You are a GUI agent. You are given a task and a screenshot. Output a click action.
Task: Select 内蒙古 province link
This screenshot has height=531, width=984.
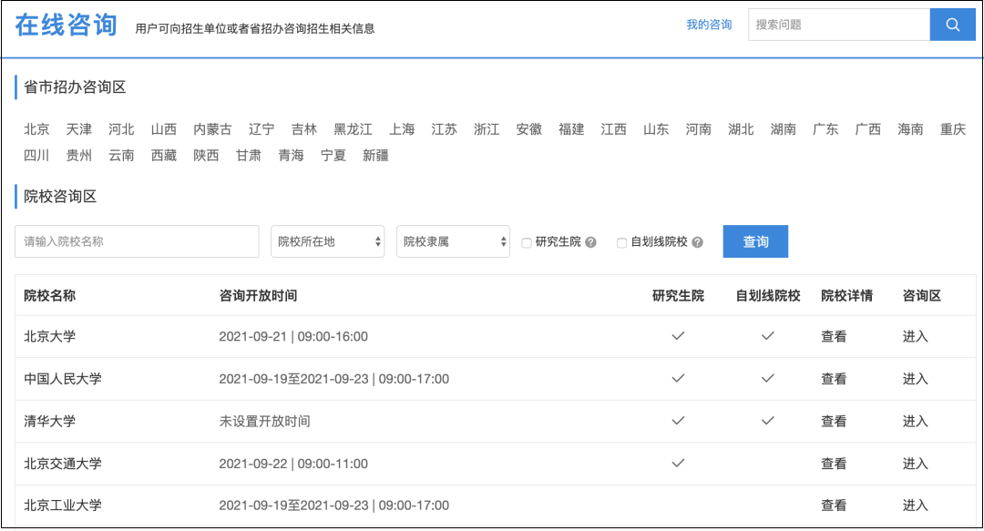(212, 129)
